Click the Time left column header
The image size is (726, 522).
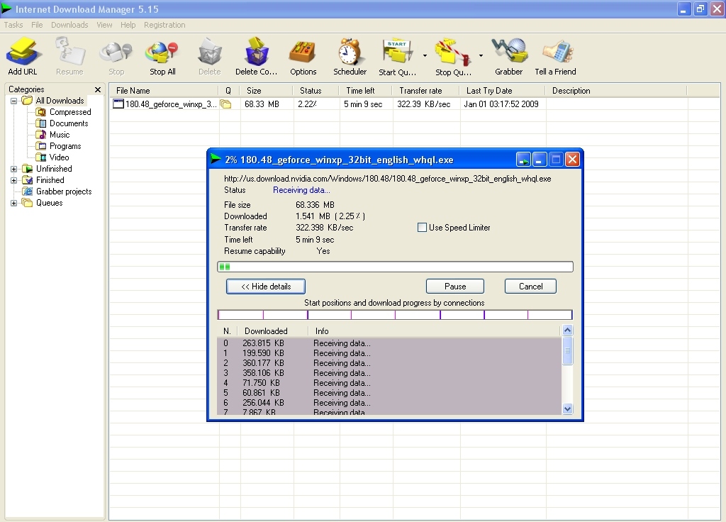[367, 91]
